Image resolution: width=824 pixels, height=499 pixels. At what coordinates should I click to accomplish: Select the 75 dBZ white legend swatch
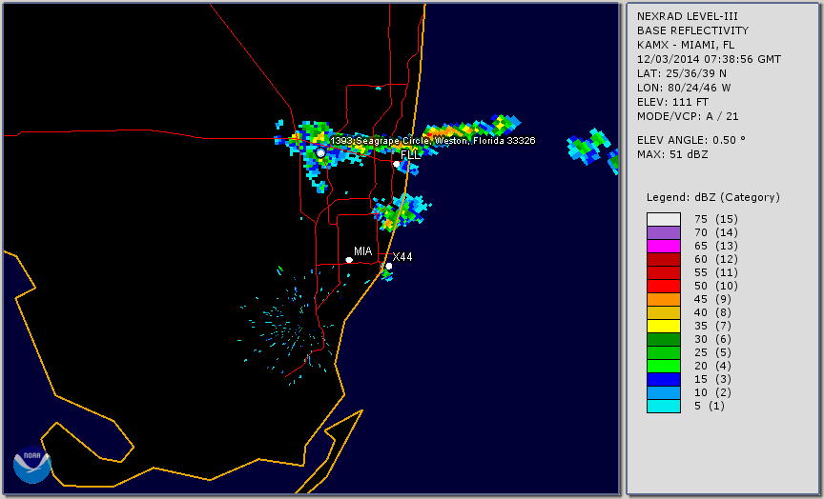pos(664,219)
